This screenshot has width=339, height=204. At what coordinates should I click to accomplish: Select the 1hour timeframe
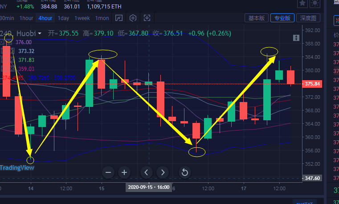(x=26, y=18)
